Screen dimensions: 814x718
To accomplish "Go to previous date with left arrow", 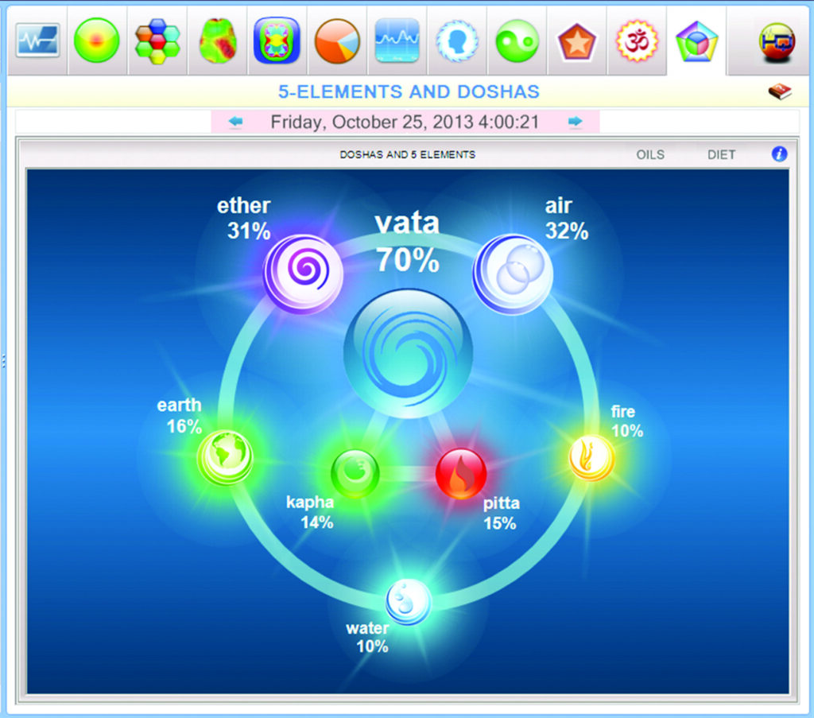I will pos(235,122).
